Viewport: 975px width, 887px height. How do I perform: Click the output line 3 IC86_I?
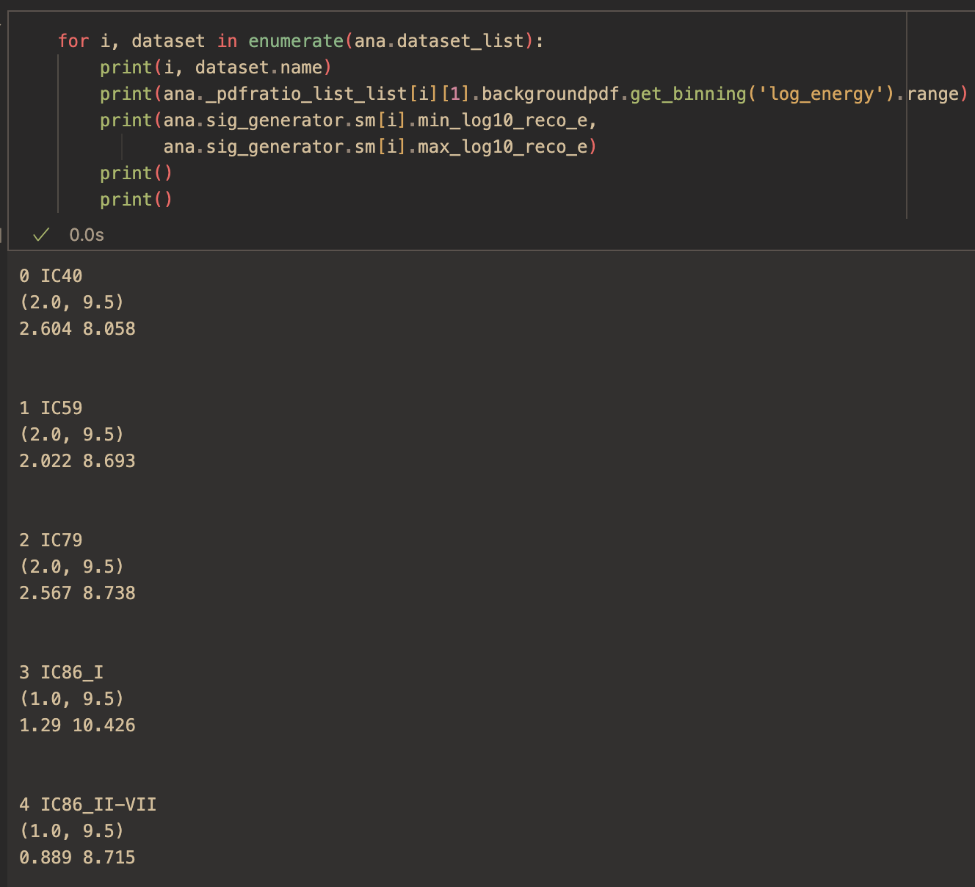(x=61, y=672)
